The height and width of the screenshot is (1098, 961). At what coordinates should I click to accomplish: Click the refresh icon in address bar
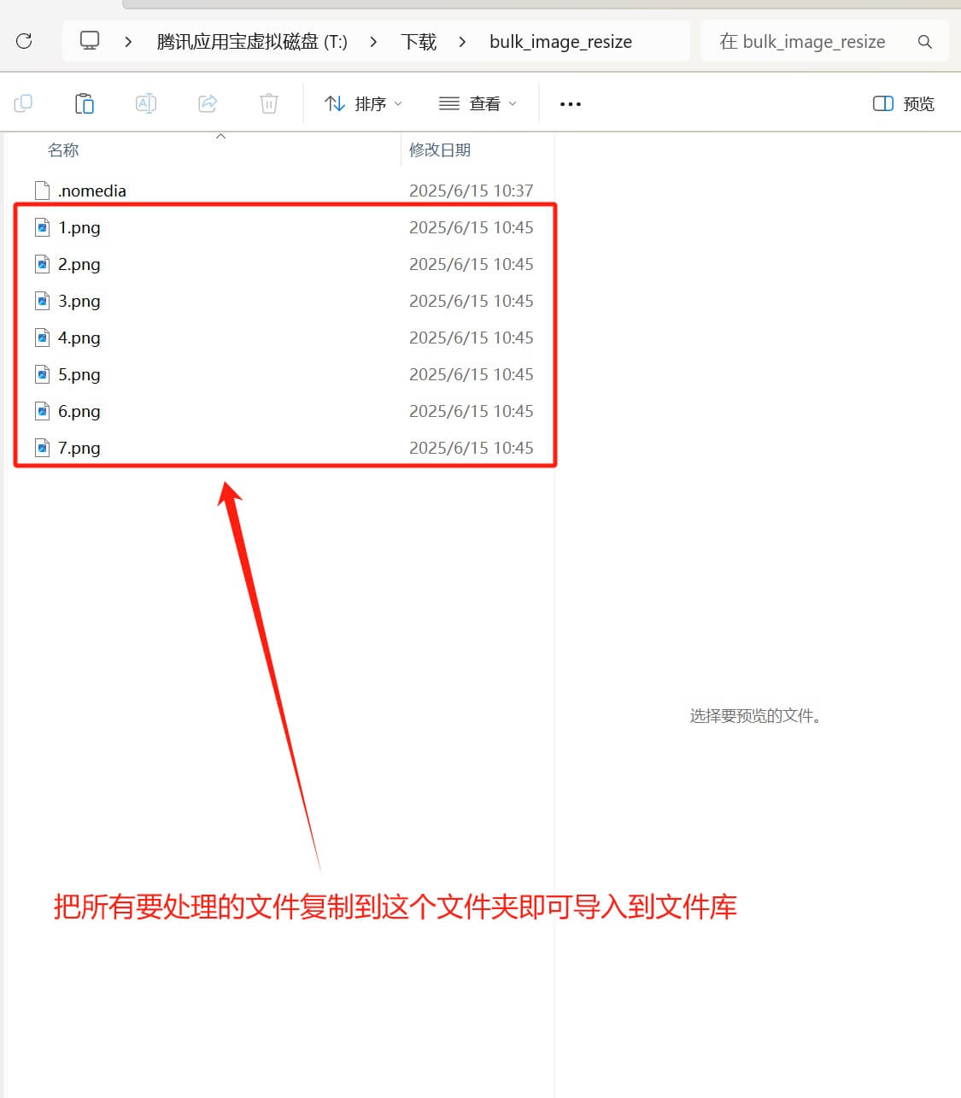pyautogui.click(x=24, y=41)
